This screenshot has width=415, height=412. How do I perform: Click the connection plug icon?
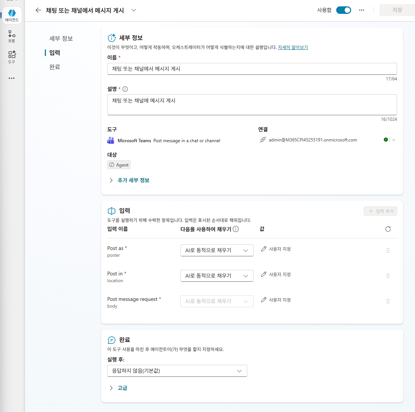point(263,140)
